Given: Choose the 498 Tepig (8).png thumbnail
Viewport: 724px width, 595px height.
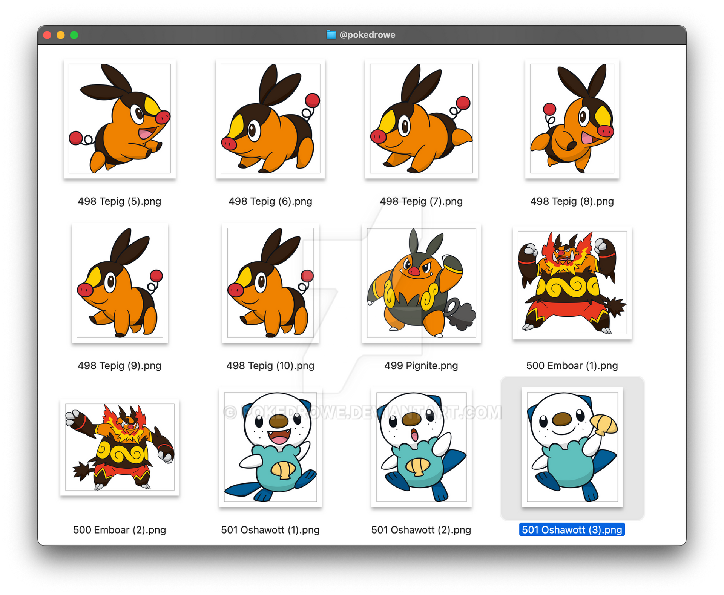Looking at the screenshot, I should click(572, 118).
